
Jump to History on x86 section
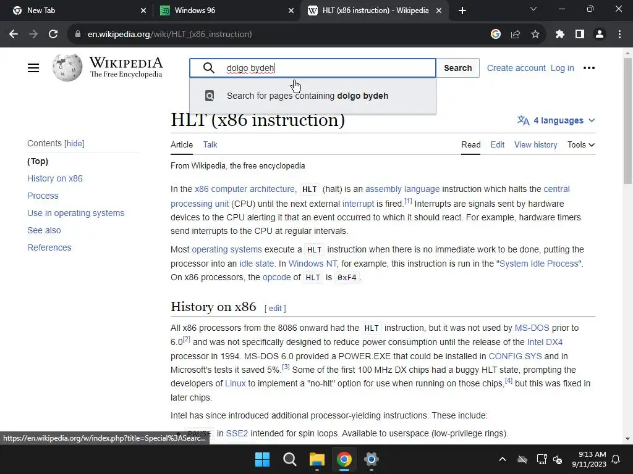pyautogui.click(x=55, y=178)
